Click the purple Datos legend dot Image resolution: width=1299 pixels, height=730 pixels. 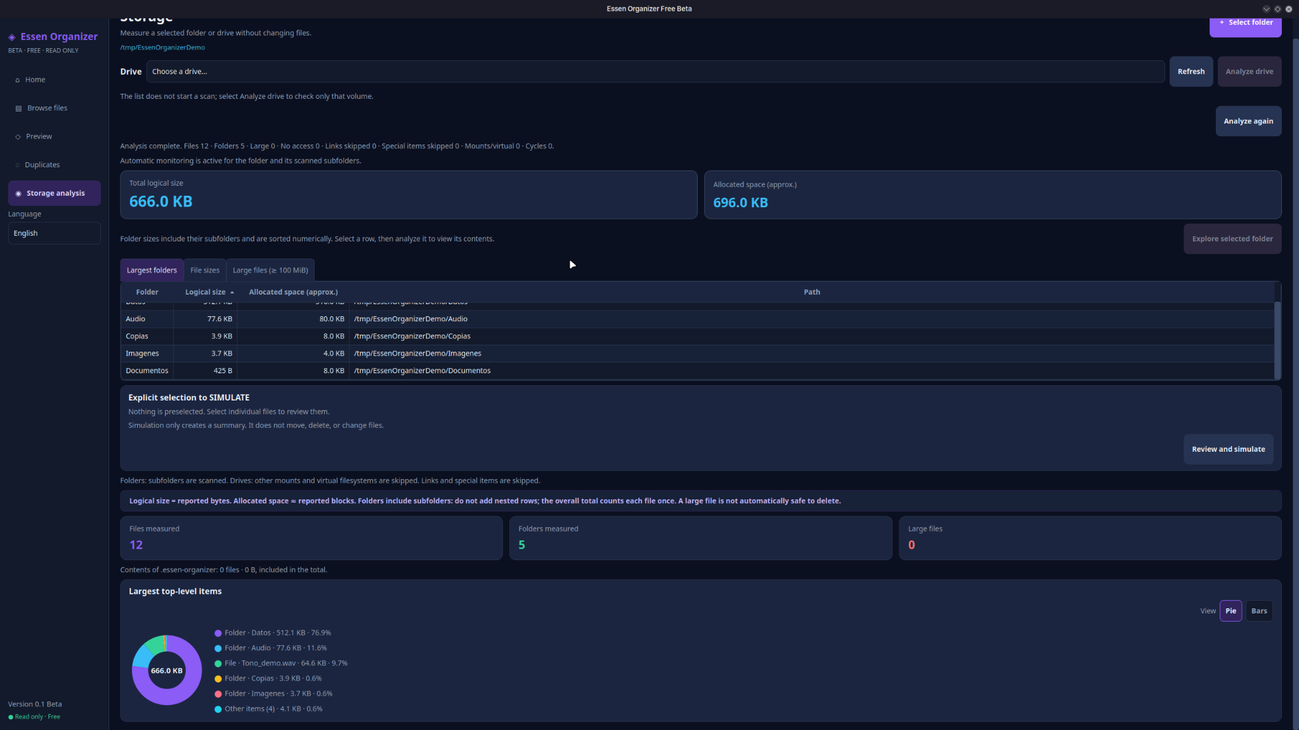click(x=218, y=633)
